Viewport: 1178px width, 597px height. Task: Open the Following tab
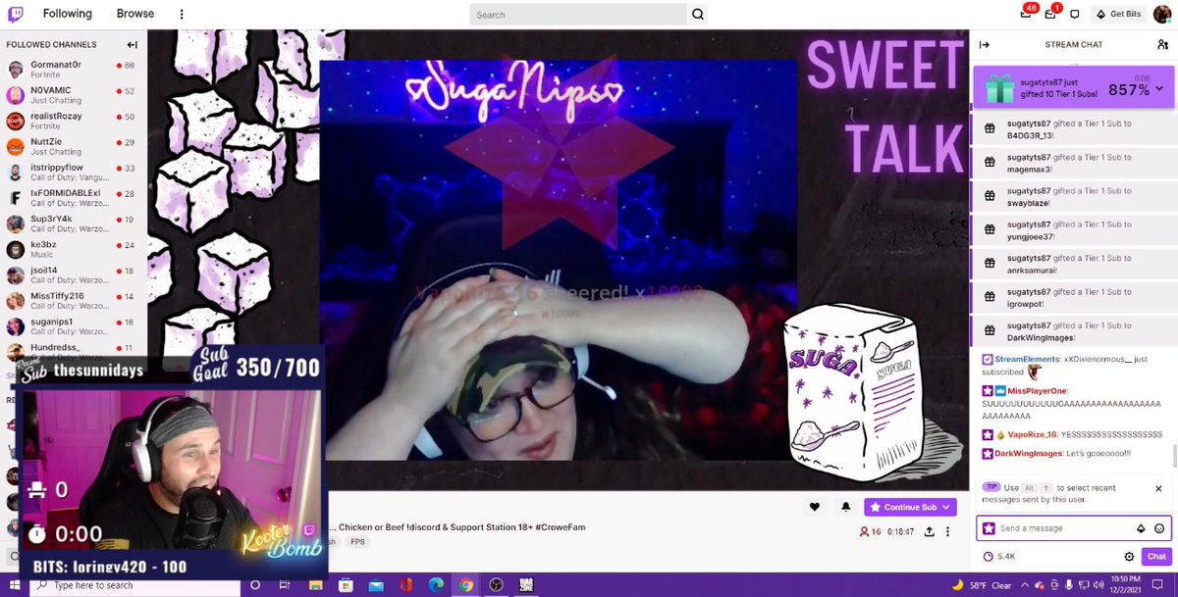67,14
